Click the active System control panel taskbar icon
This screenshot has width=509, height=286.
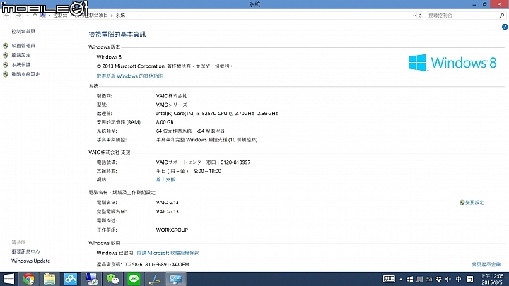click(x=175, y=279)
